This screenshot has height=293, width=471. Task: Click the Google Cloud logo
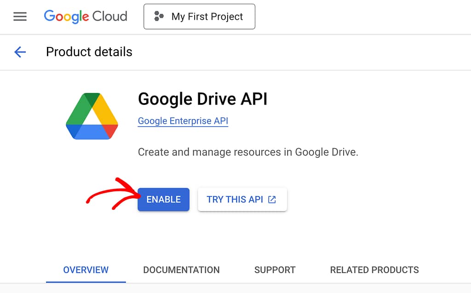click(x=86, y=17)
